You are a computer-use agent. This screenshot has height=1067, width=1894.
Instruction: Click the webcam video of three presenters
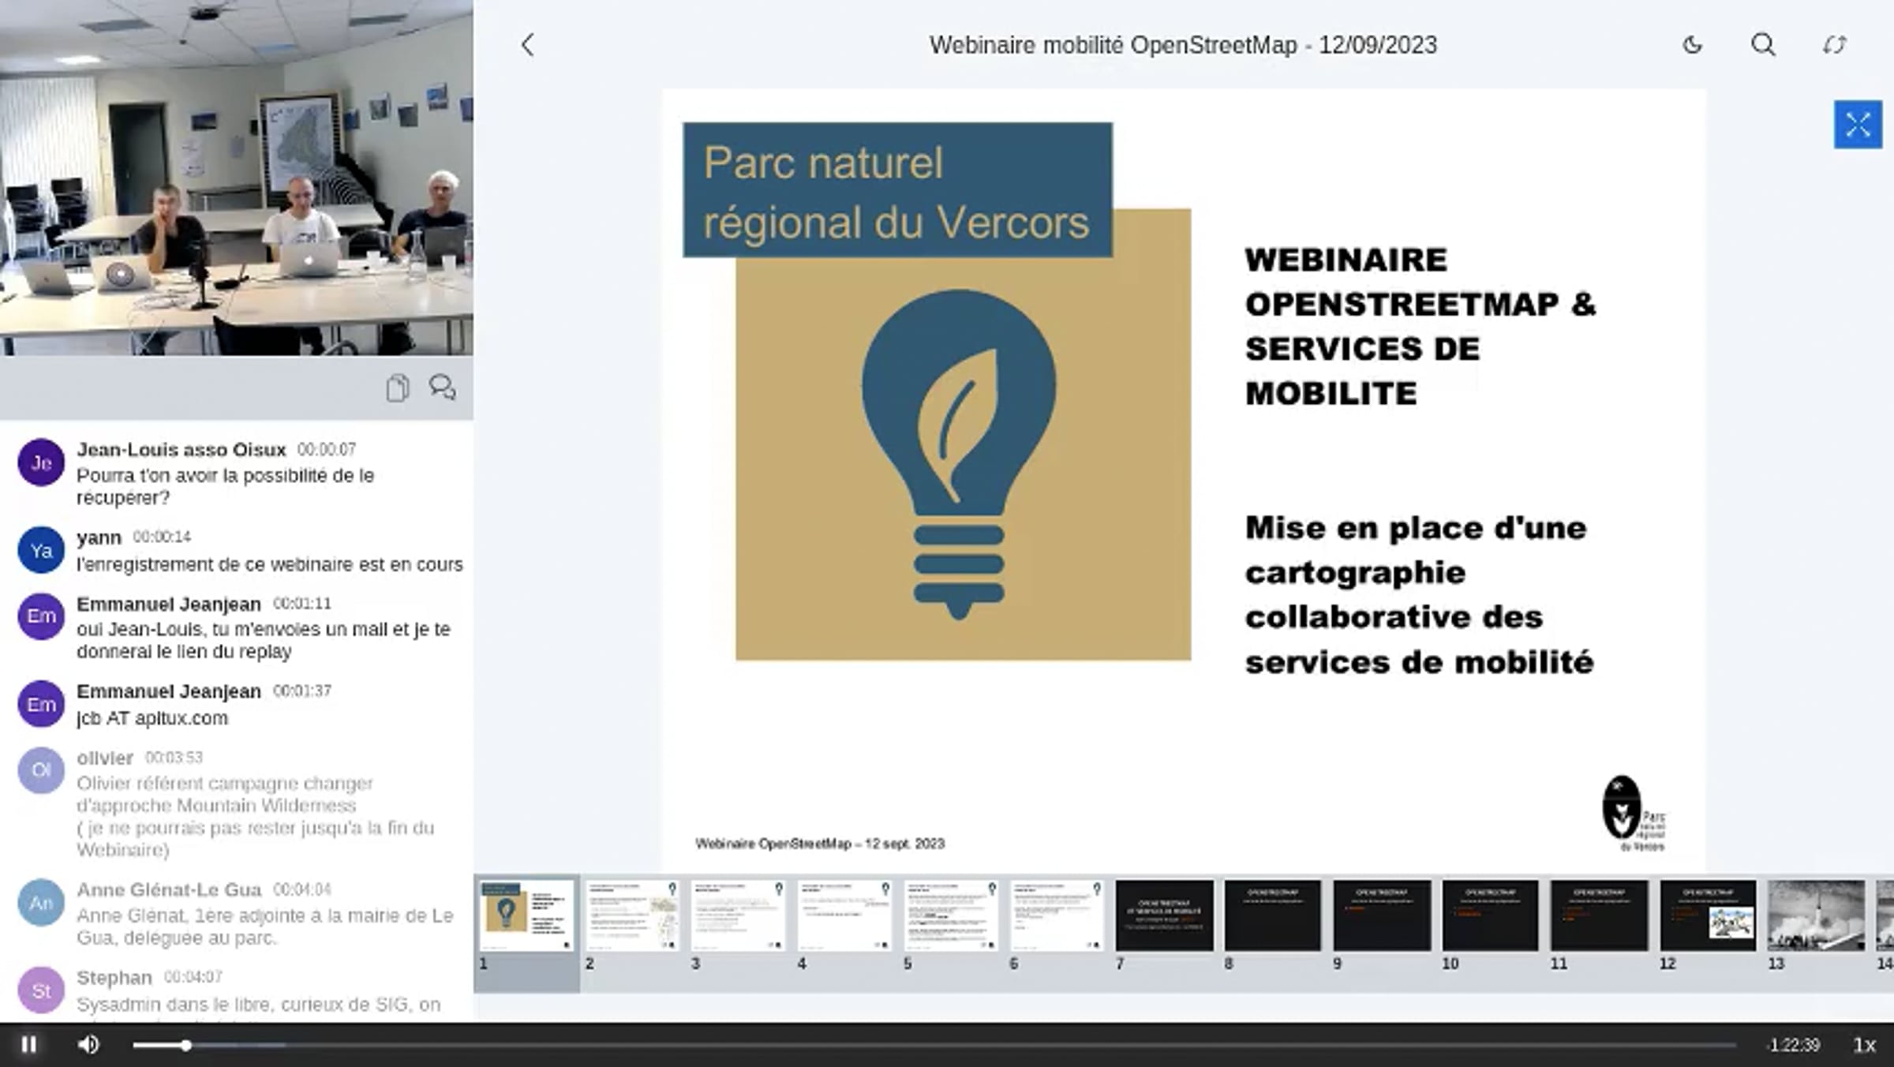(x=237, y=178)
